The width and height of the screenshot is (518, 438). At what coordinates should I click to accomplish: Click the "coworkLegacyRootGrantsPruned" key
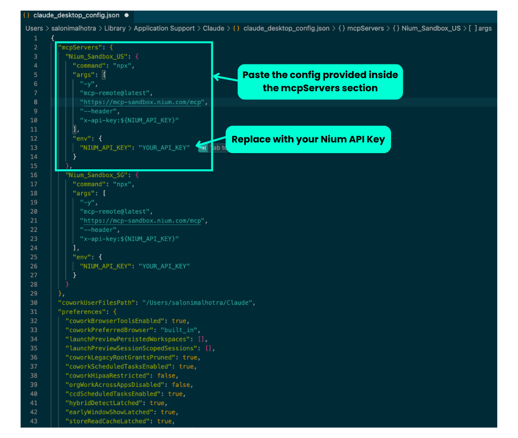click(120, 357)
